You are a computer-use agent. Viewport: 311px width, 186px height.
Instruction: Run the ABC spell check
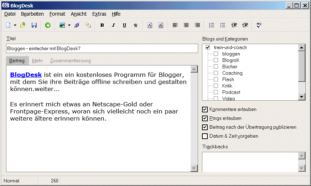(259, 25)
